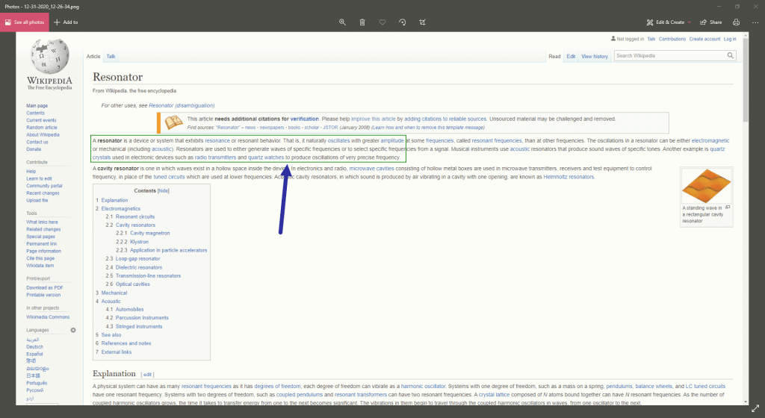Switch language to Español
The width and height of the screenshot is (765, 418).
[34, 354]
